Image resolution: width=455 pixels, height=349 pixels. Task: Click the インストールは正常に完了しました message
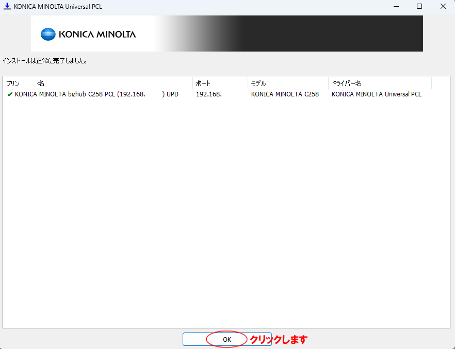(x=45, y=61)
